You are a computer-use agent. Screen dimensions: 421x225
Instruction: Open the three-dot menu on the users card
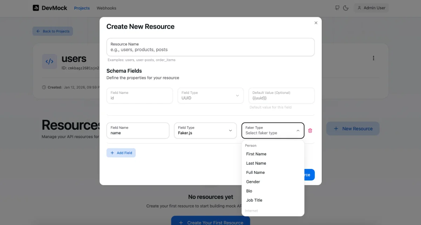click(x=374, y=58)
